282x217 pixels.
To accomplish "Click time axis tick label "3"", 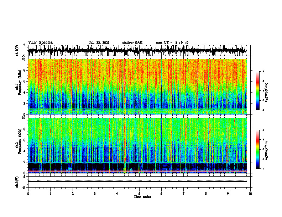I will click(95, 193).
